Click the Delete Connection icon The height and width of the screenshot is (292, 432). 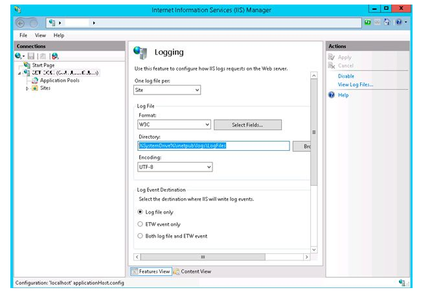click(x=55, y=56)
